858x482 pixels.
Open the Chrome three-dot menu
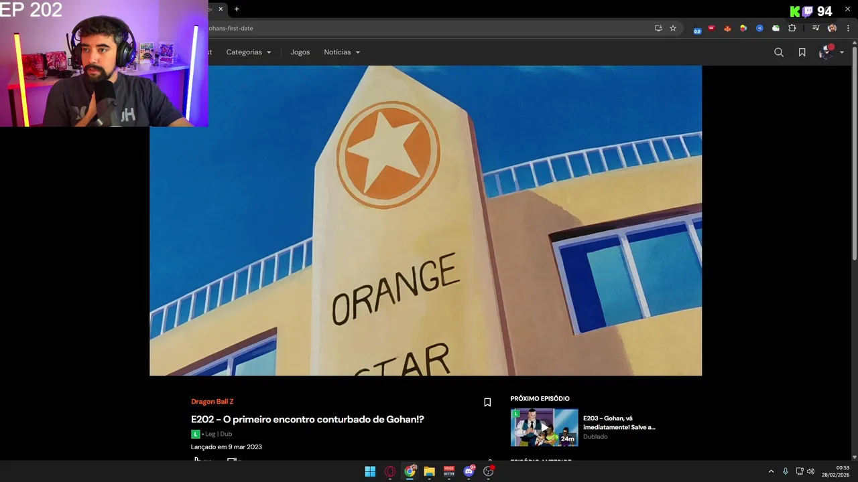(848, 28)
